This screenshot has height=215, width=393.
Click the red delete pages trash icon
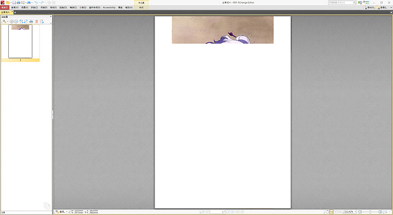tap(37, 21)
